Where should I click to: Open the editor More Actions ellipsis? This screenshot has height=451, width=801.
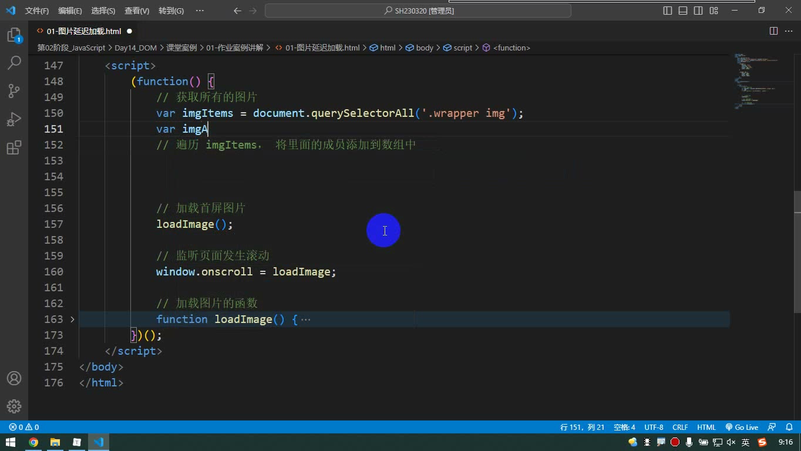click(789, 31)
